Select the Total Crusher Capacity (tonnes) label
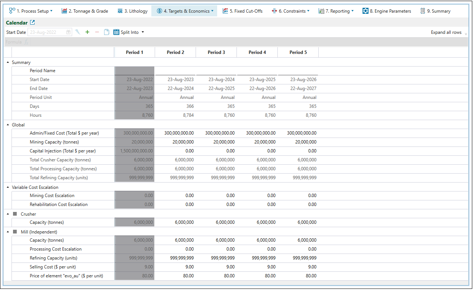 click(60, 160)
